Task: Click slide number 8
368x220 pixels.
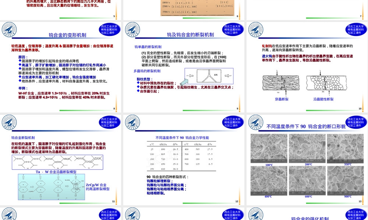Action: pyautogui.click(x=114, y=109)
